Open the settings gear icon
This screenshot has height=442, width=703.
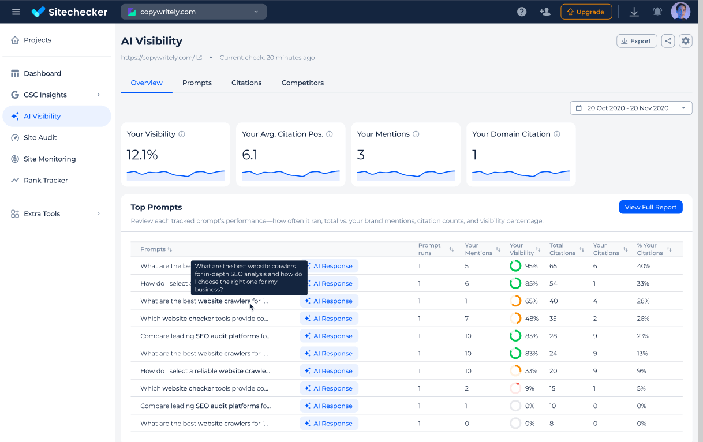tap(685, 41)
